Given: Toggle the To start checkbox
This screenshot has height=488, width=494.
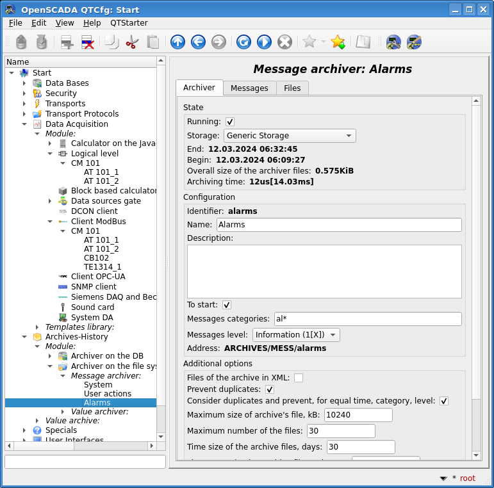Looking at the screenshot, I should 227,305.
